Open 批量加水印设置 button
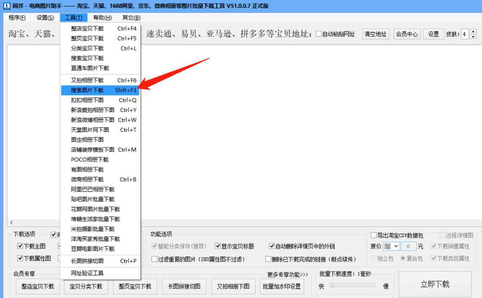Image resolution: width=482 pixels, height=298 pixels. 282,286
